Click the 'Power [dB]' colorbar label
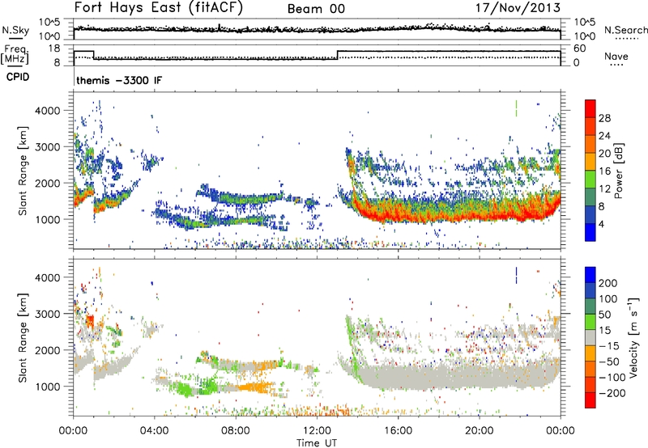 click(x=619, y=171)
